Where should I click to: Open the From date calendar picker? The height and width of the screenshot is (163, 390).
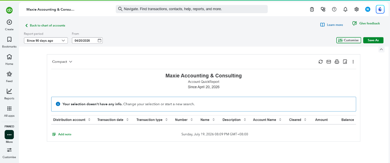pos(99,41)
